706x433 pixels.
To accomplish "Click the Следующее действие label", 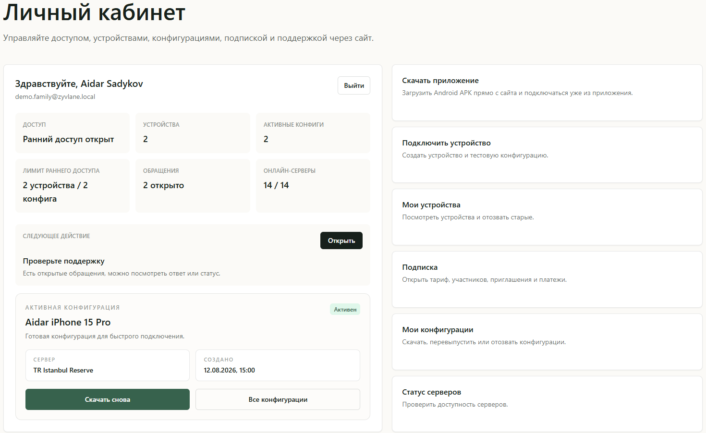I will coord(57,236).
